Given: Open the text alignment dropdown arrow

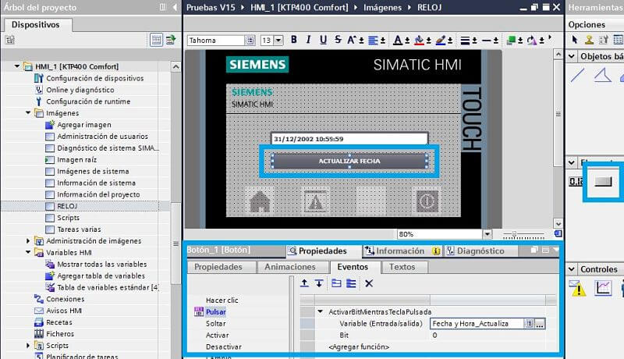Looking at the screenshot, I should pyautogui.click(x=383, y=41).
